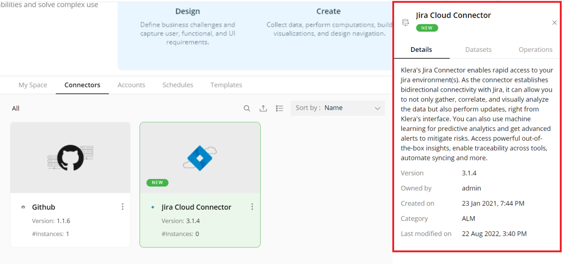Click the small Github icon beside card title

coord(23,207)
